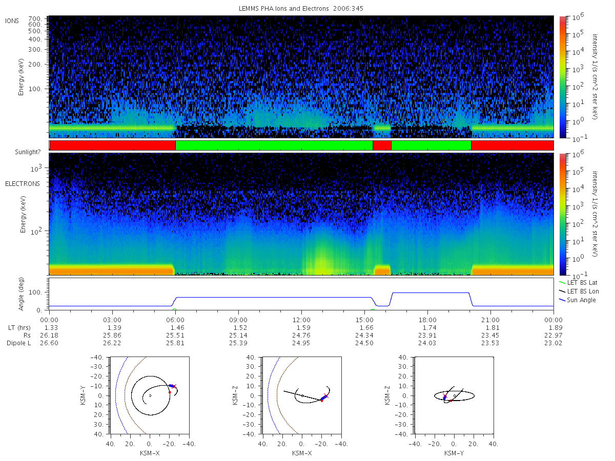Click the "LET BS Lat" legend entry
Viewport: 615px width, 461px height.
click(578, 282)
